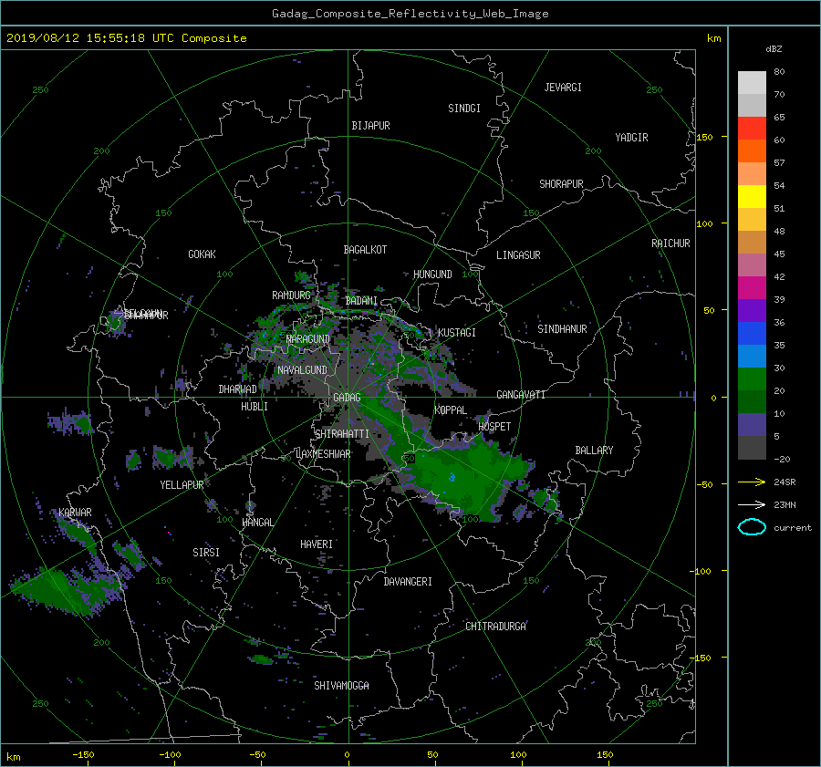The height and width of the screenshot is (767, 821).
Task: Select the red 65 dBZ color swatch
Action: click(752, 128)
